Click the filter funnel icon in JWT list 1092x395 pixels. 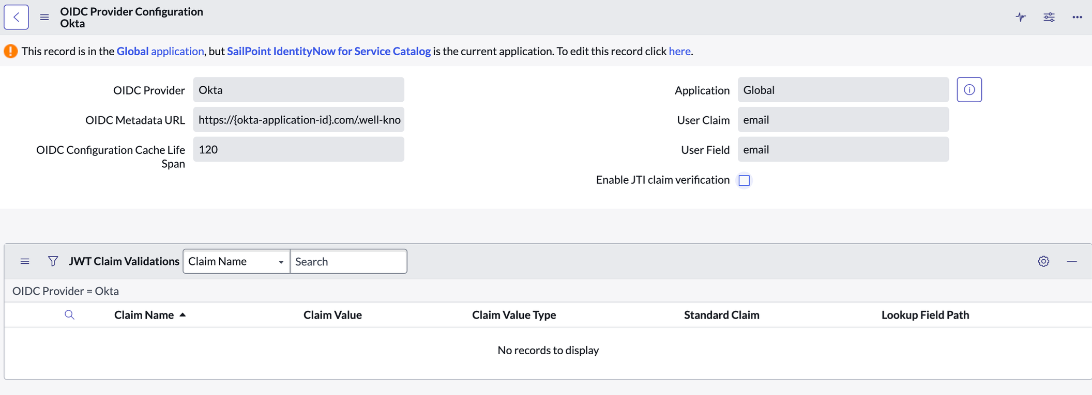coord(53,261)
